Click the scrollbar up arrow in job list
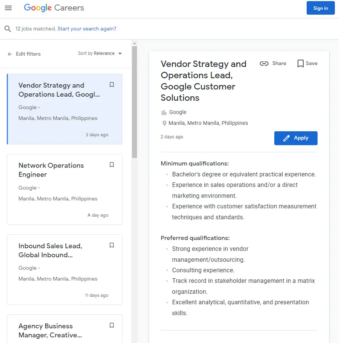The height and width of the screenshot is (343, 339). (x=134, y=43)
